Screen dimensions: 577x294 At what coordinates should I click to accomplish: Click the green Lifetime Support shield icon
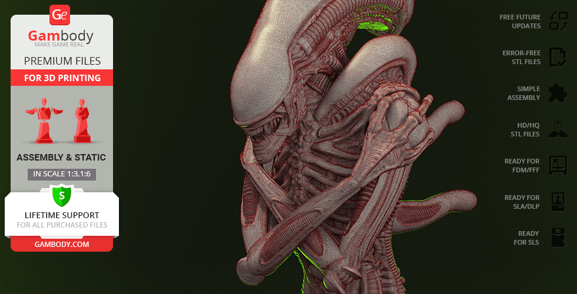61,195
